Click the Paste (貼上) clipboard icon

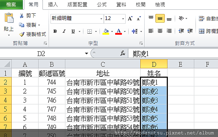tap(9, 18)
